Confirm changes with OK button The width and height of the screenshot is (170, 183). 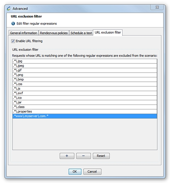[x=75, y=172]
